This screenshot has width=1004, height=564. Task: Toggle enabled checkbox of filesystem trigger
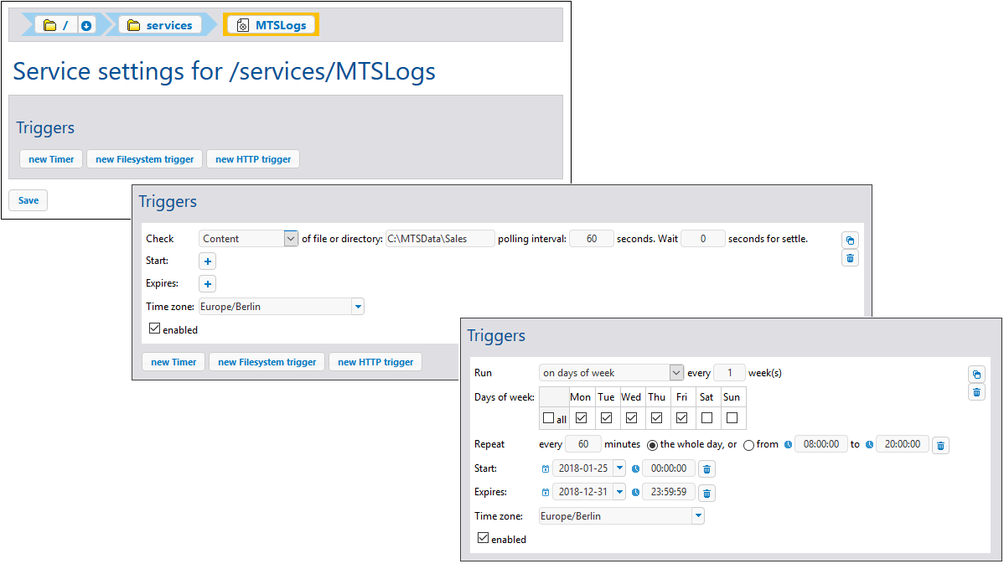pos(154,329)
